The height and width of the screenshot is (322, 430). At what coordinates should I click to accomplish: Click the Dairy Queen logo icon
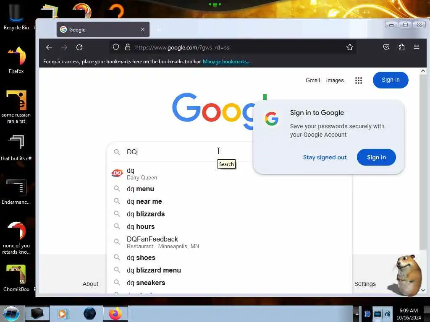117,173
